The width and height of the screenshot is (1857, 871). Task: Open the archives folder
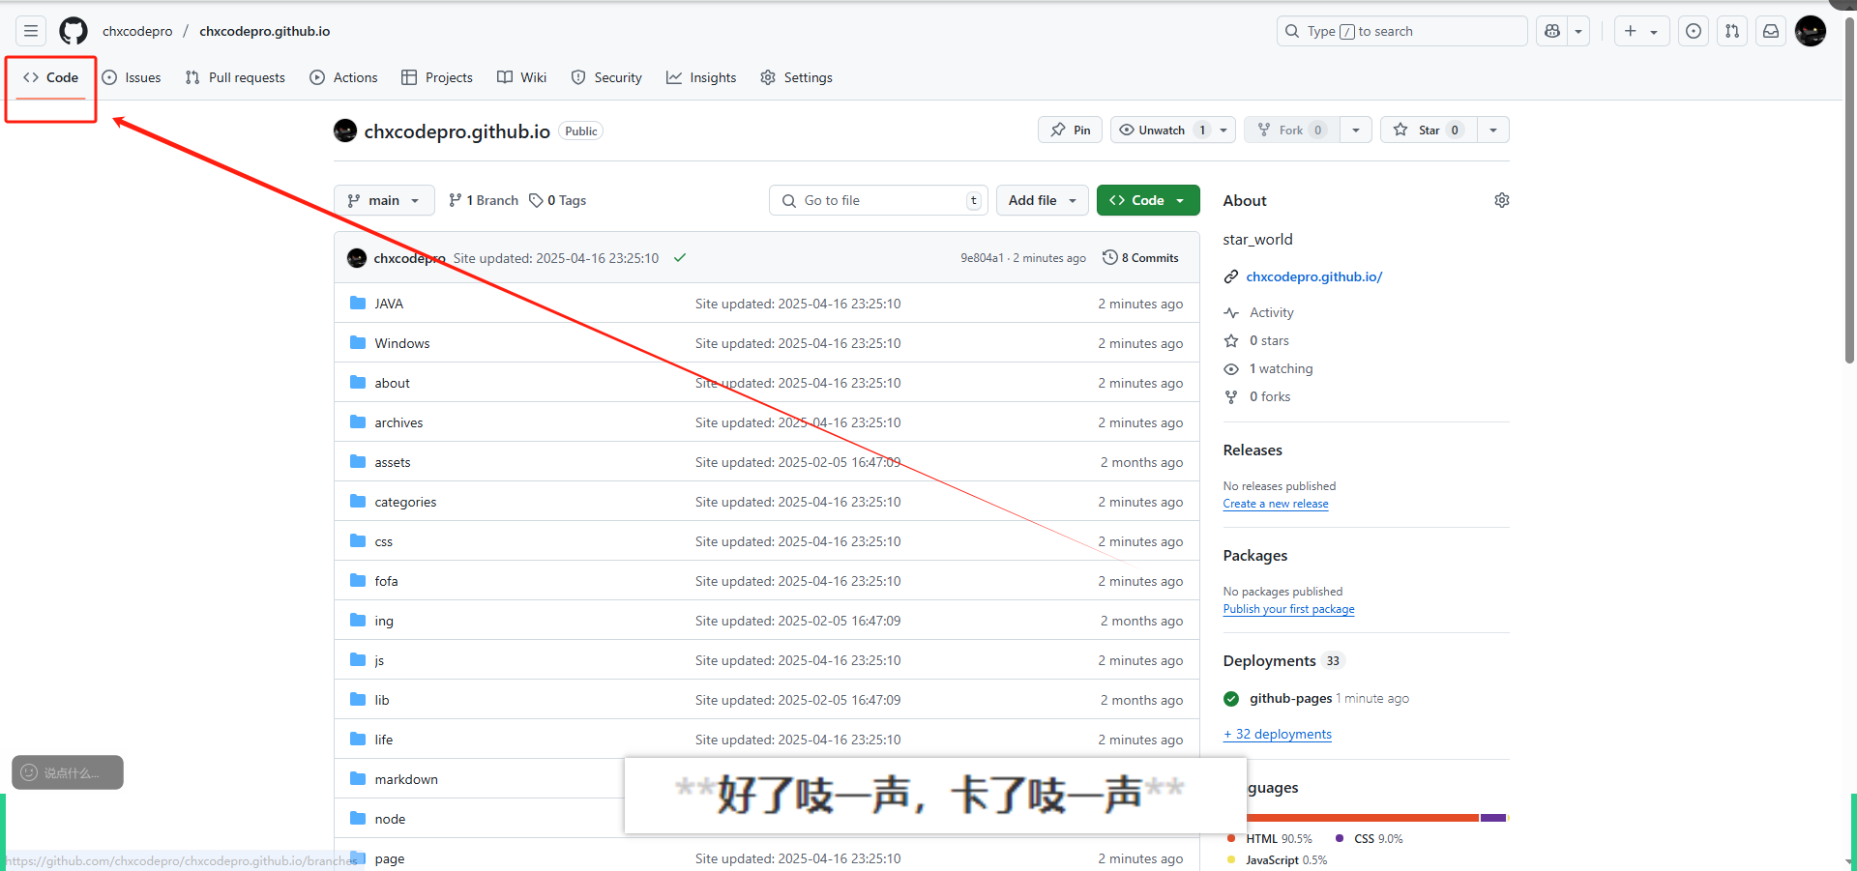398,422
